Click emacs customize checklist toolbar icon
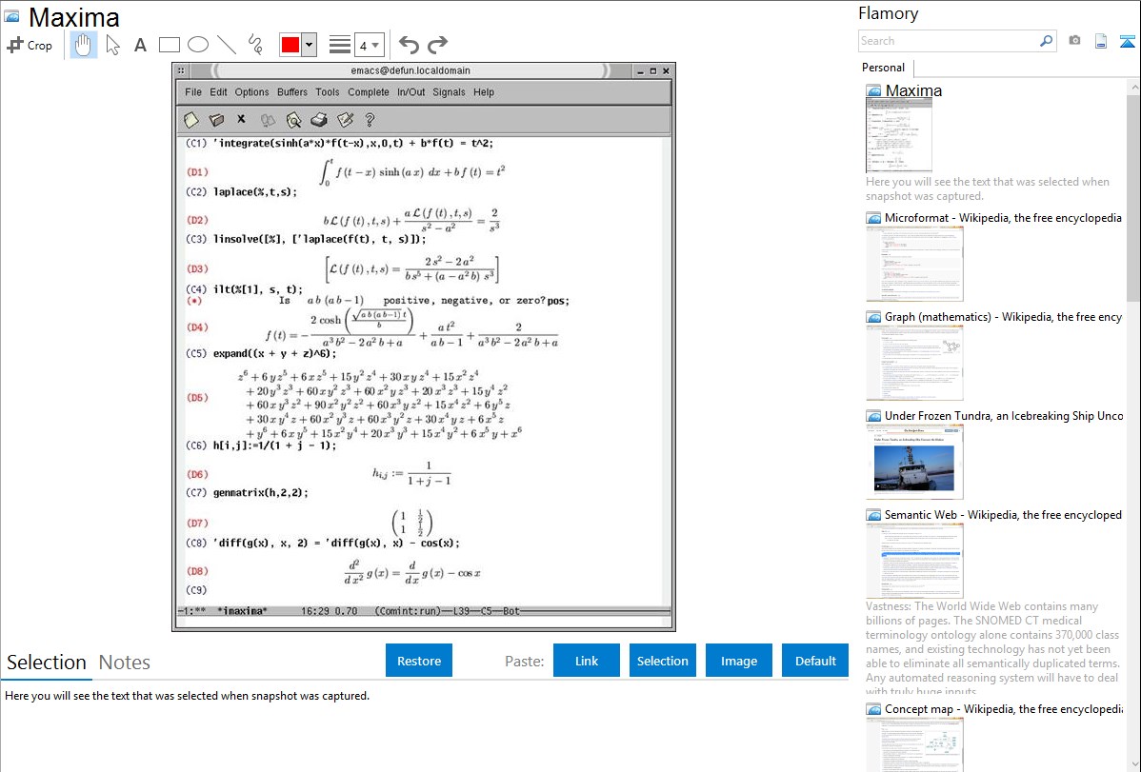 coord(345,119)
